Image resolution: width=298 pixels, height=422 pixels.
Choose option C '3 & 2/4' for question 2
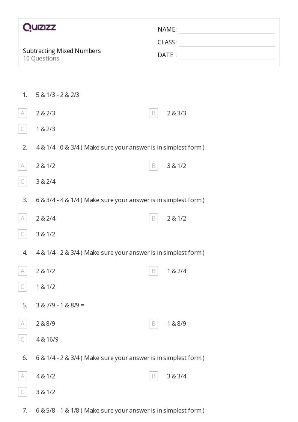(23, 182)
